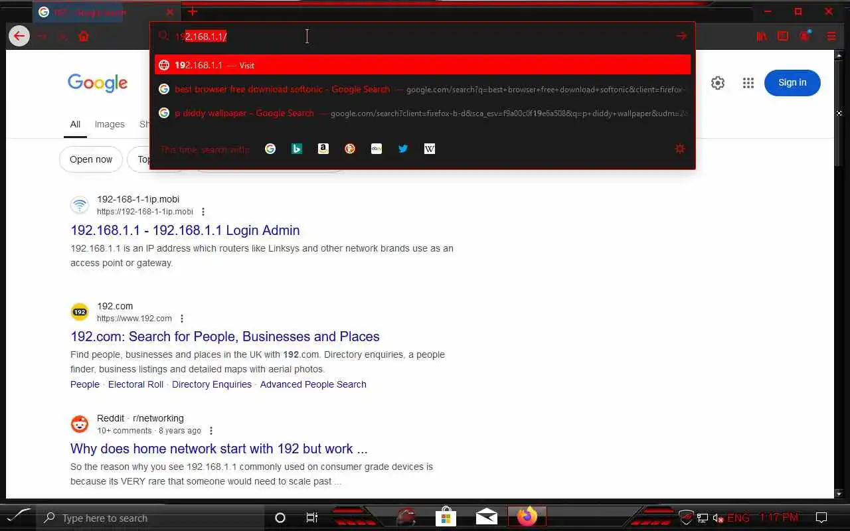Screen dimensions: 850x531
Task: Open the Library bookmarks and history icon
Action: (x=762, y=37)
